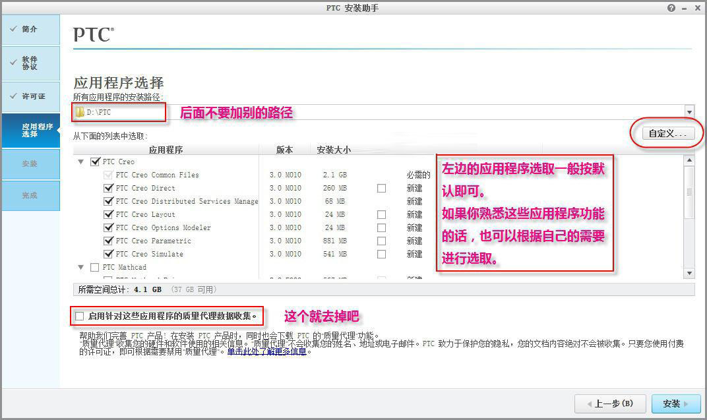The image size is (707, 420).
Task: Switch to the 软件协议 step
Action: click(x=30, y=63)
